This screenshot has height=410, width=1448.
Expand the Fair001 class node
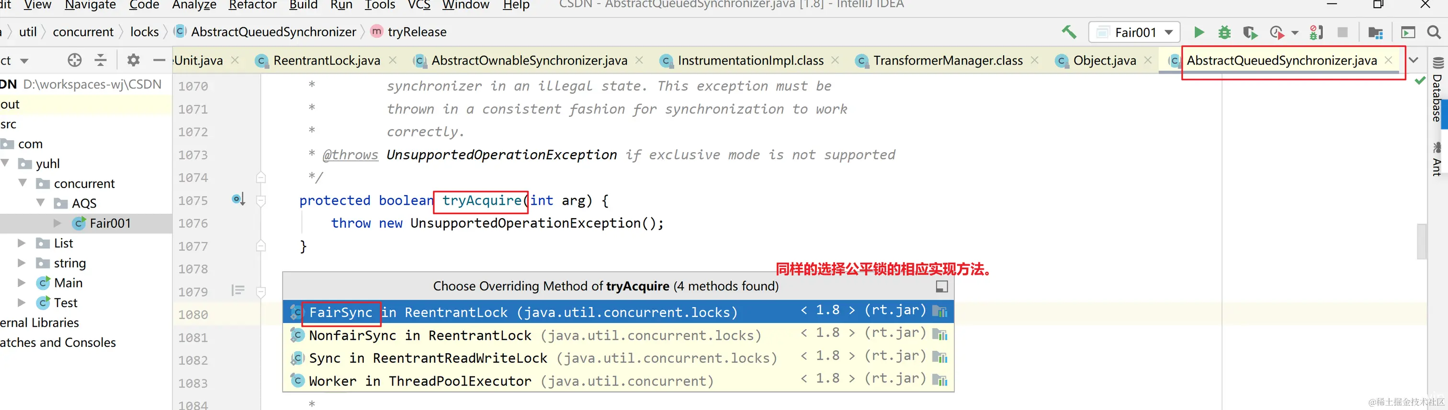[57, 223]
